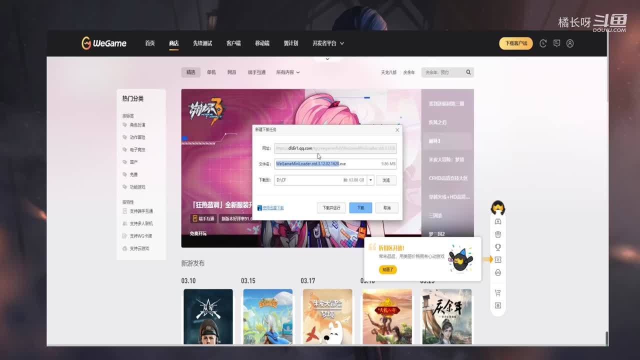Viewport: 640px width, 360px height.
Task: Click the WeGame logo in the header
Action: (104, 43)
